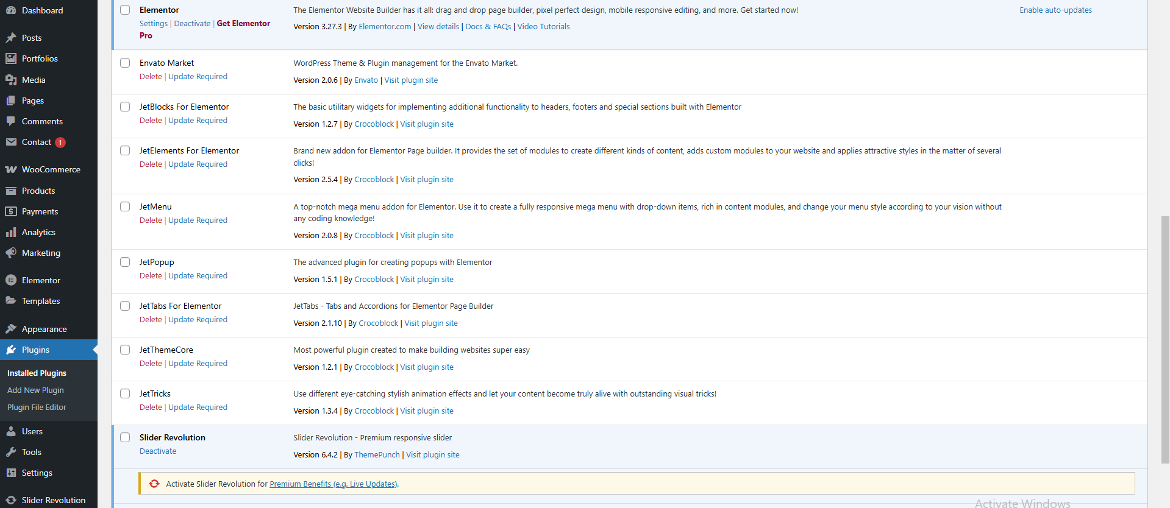Delete the JetPopup plugin
Screen dimensions: 1170x508
(151, 275)
